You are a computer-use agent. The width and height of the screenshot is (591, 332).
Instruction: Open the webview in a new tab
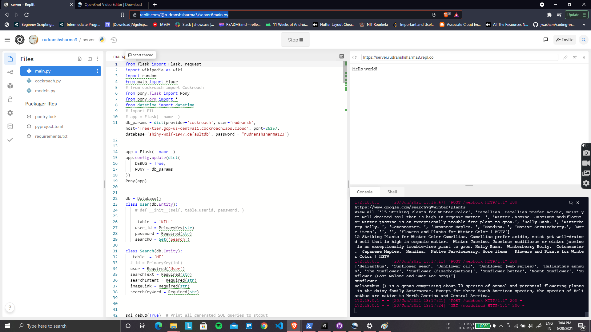(574, 57)
